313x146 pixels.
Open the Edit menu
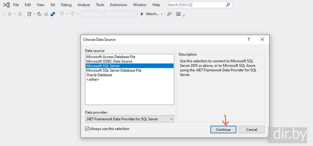[x=28, y=5]
